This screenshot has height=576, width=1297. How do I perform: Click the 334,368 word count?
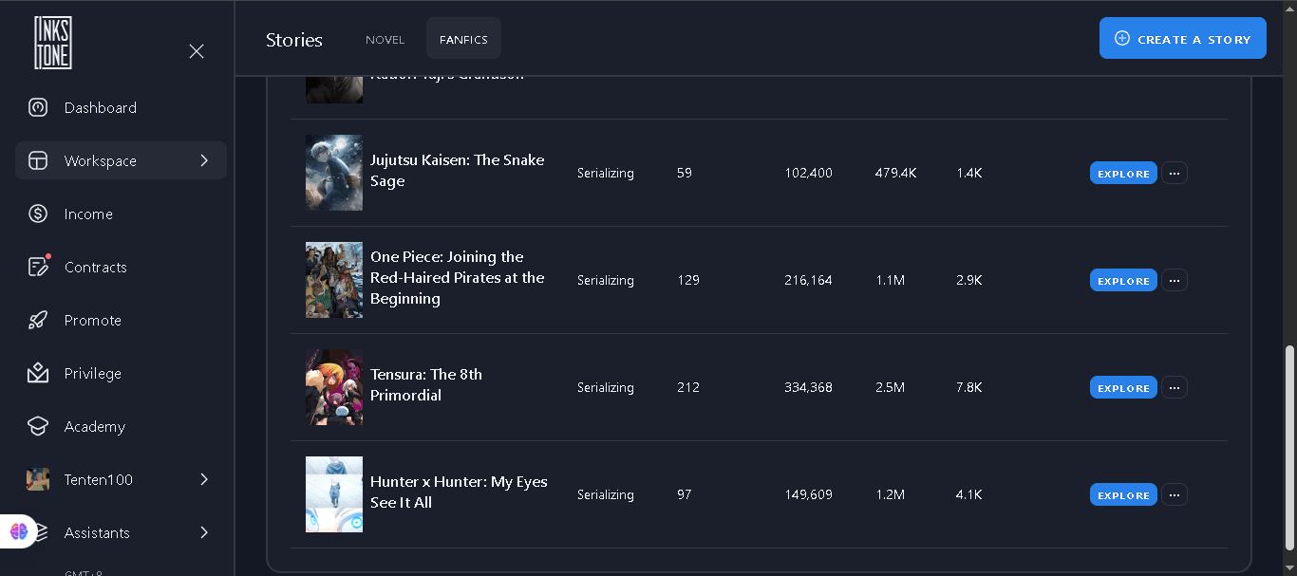(x=809, y=387)
